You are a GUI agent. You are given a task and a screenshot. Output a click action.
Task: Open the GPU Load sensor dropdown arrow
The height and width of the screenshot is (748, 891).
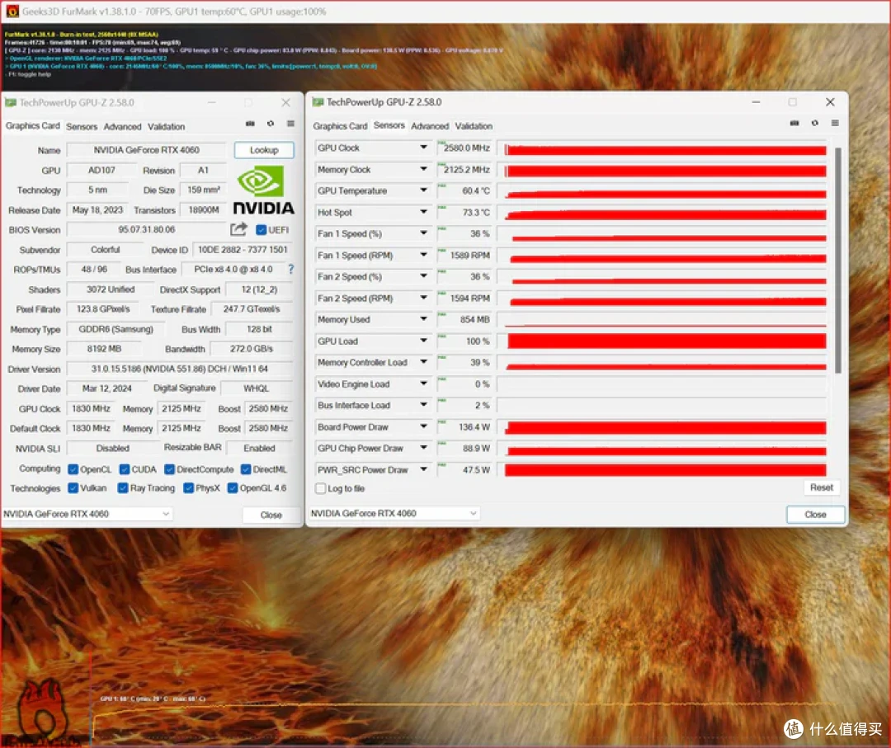[x=423, y=341]
